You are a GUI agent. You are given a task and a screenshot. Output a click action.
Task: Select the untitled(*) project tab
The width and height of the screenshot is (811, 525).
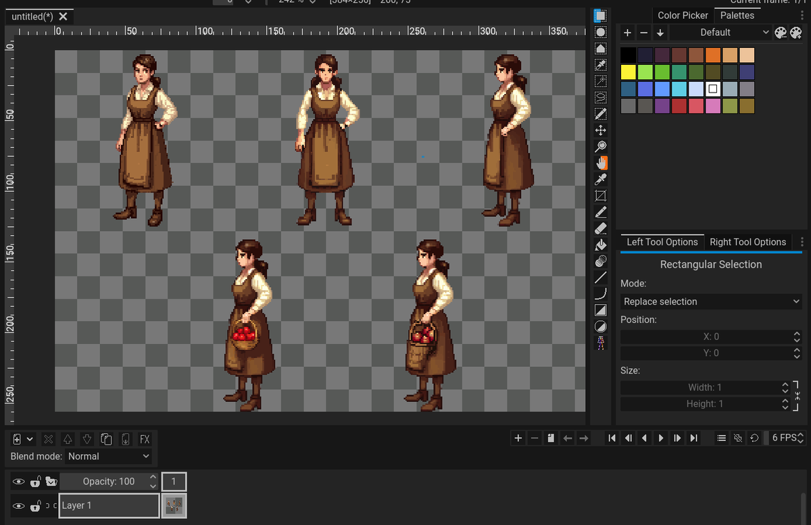pyautogui.click(x=32, y=16)
